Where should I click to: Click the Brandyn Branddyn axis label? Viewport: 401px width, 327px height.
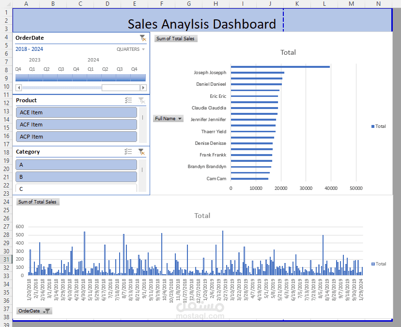pos(207,167)
